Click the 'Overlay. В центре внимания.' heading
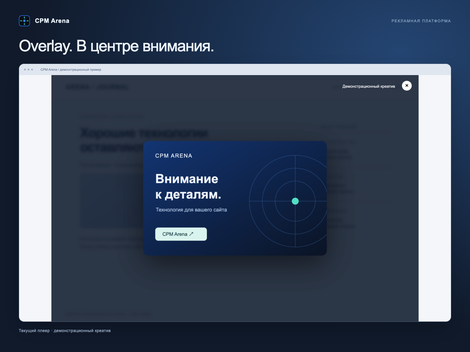Screen dimensions: 470x352 (116, 46)
